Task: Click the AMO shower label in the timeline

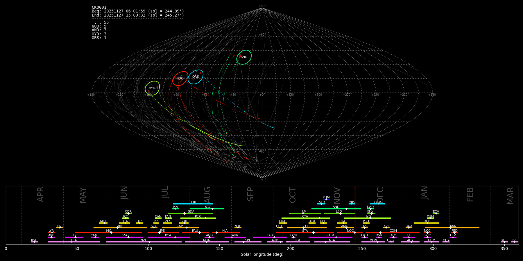Action: click(345, 226)
